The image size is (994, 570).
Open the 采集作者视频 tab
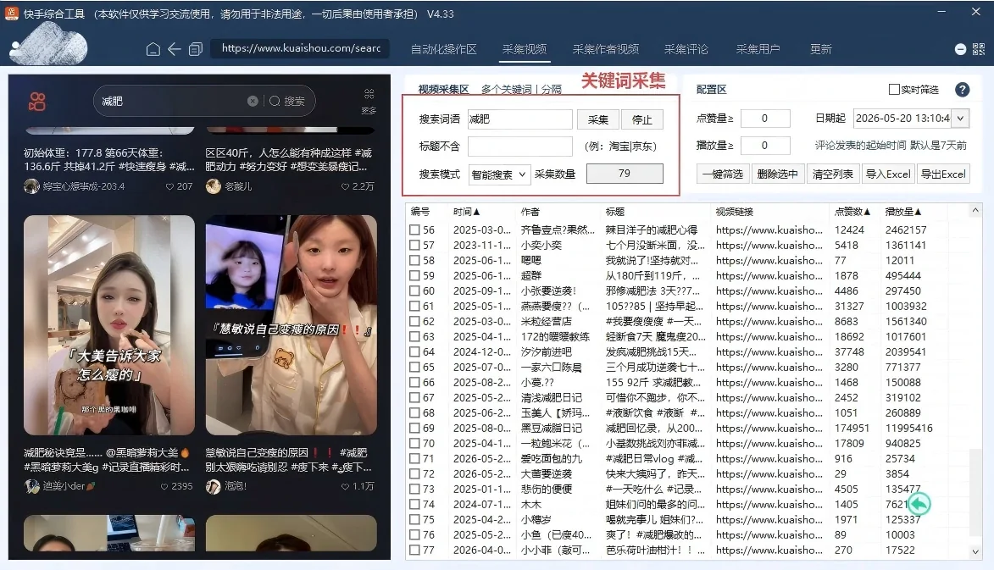point(605,49)
